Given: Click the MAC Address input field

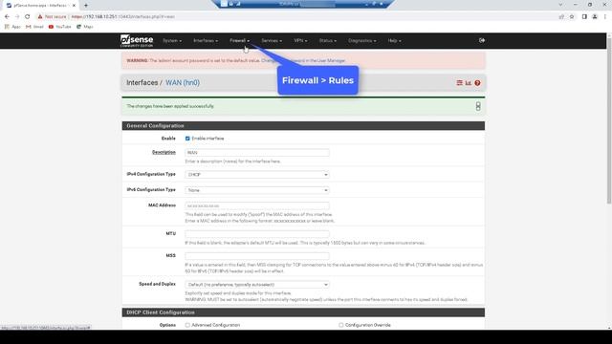Looking at the screenshot, I should (x=257, y=206).
